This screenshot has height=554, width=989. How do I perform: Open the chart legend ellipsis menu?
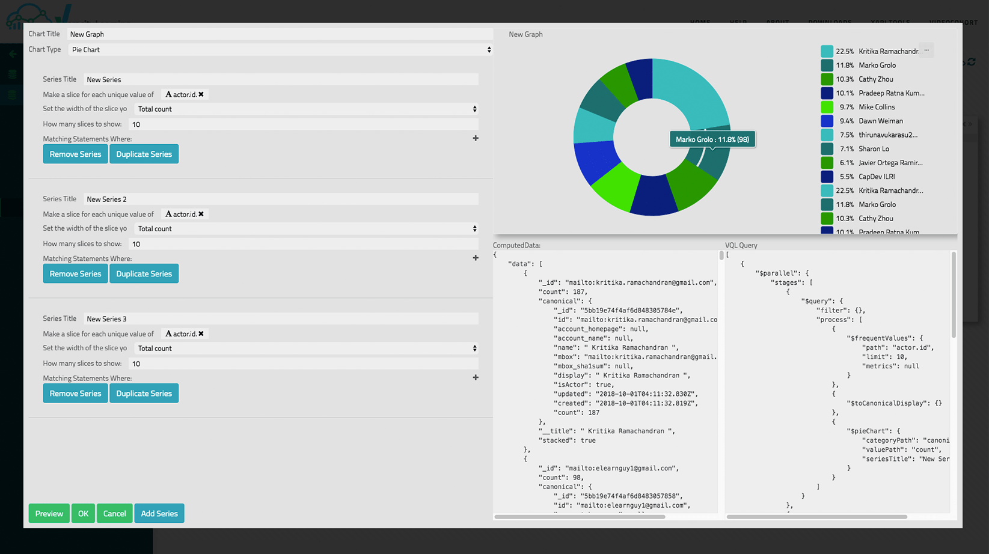[926, 51]
